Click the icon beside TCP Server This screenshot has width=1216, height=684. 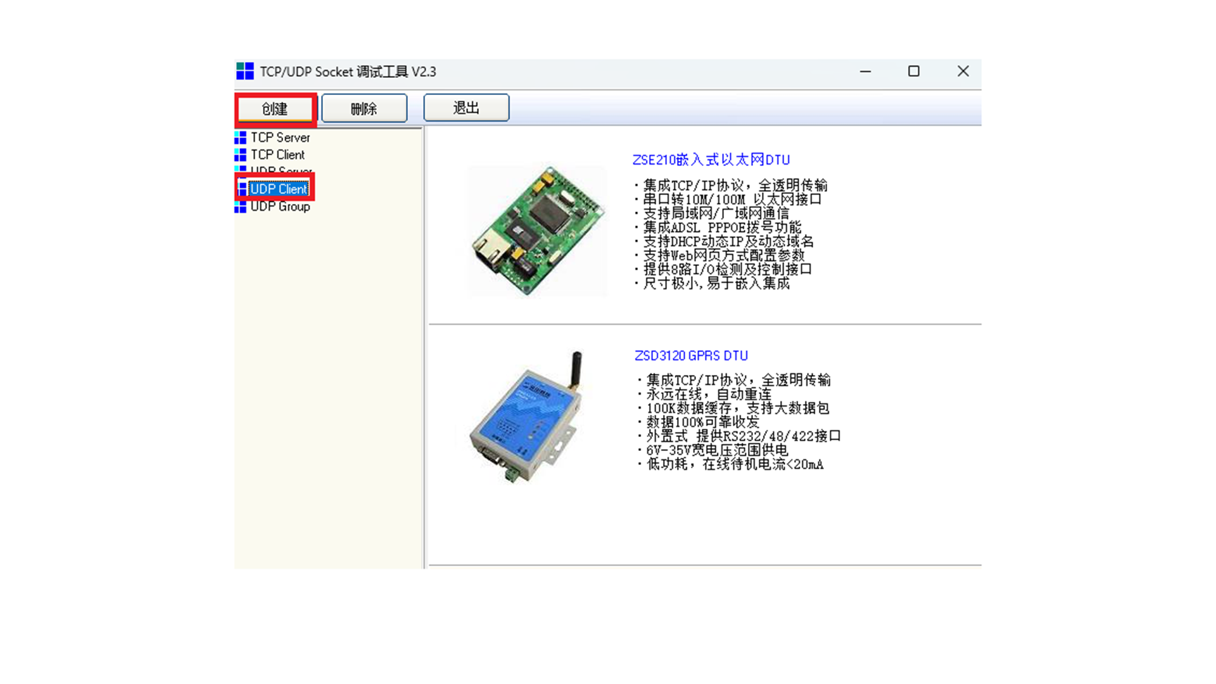[241, 137]
